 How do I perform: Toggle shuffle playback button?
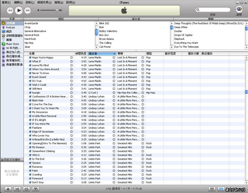[x=17, y=189]
